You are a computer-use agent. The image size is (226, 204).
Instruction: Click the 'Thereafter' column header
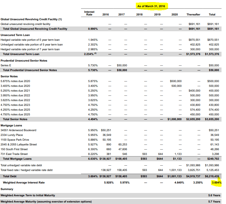(x=193, y=15)
